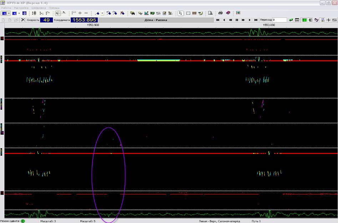
Task: Click the printer icon in the toolbar
Action: pos(221,13)
